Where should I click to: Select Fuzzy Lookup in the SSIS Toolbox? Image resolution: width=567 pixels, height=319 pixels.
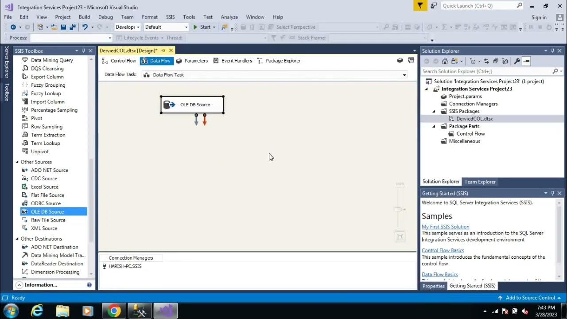pos(46,93)
